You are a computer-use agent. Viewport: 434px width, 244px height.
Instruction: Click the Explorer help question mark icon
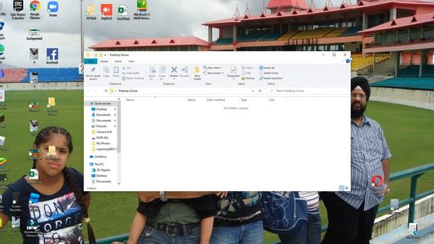(x=348, y=61)
